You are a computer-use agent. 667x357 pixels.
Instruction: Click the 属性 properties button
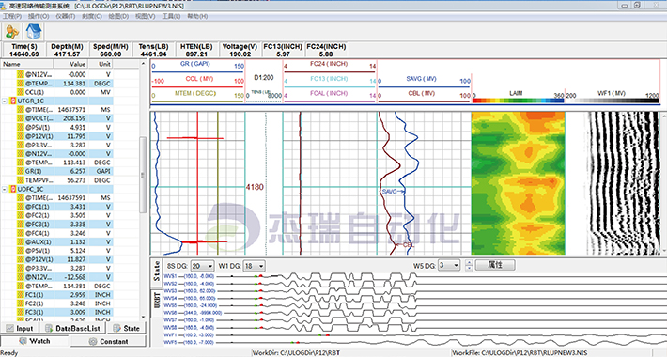pyautogui.click(x=495, y=265)
